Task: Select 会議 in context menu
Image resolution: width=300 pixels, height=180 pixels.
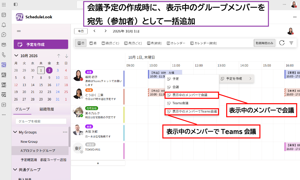Action: pyautogui.click(x=192, y=87)
